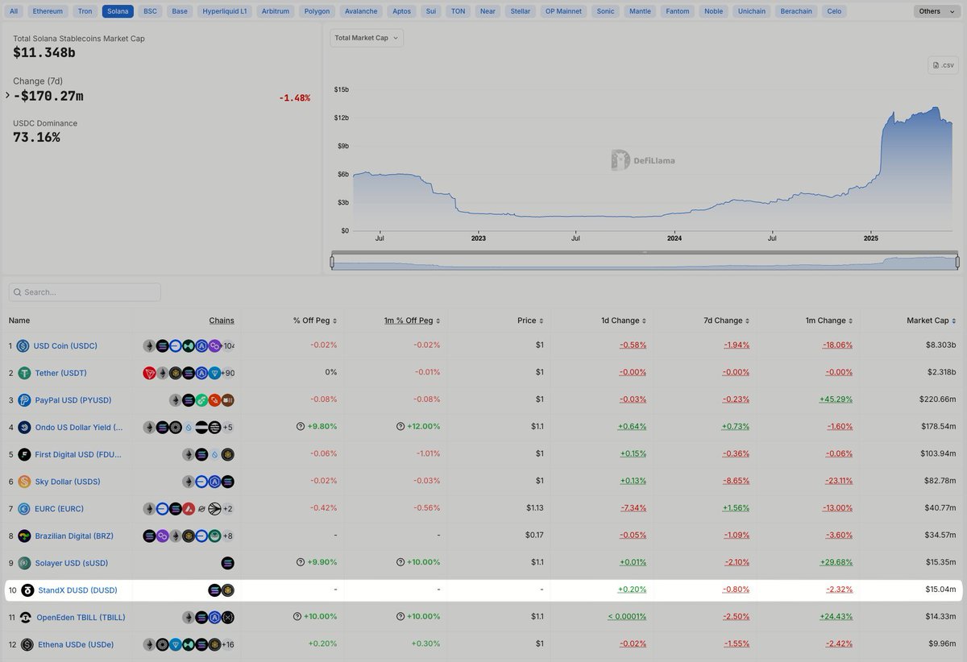Open the PayPal USD (PYUSD) link
The image size is (967, 662).
pos(73,400)
